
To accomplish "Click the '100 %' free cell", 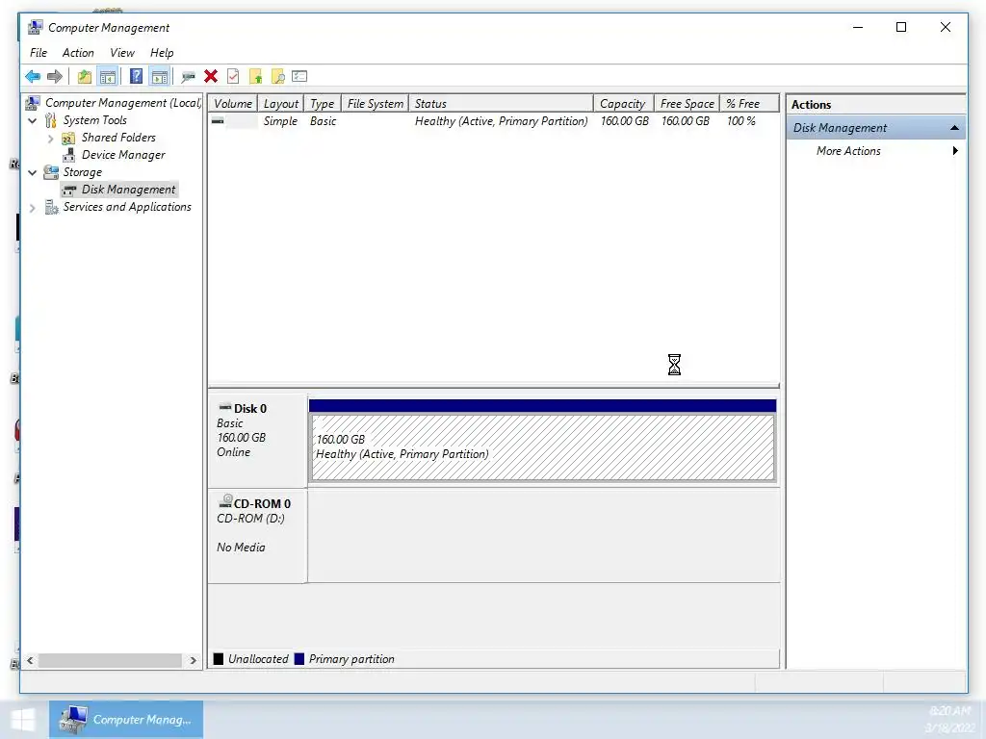I will 741,121.
